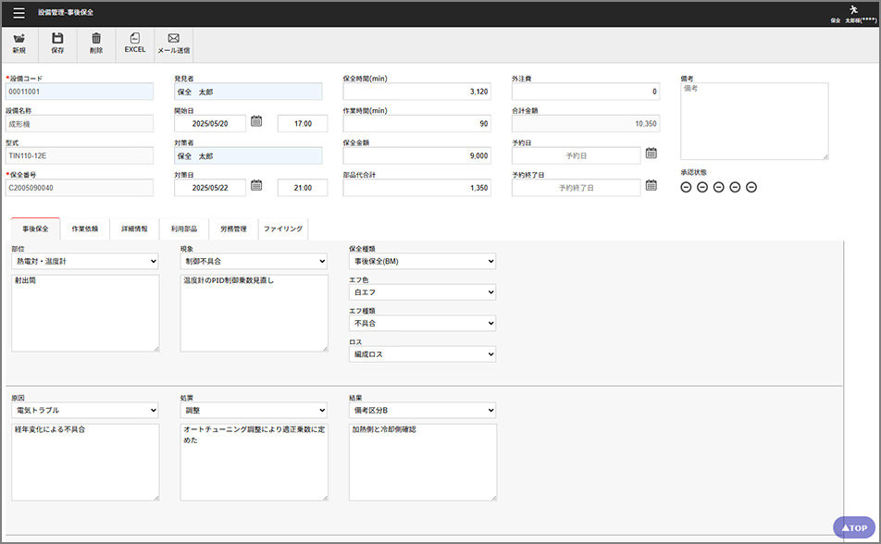881x544 pixels.
Task: Open calendar for 予約終了日
Action: click(651, 185)
